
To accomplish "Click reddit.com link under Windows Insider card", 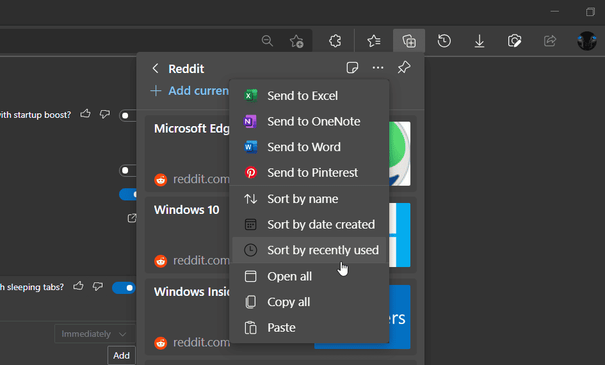I will pos(201,342).
